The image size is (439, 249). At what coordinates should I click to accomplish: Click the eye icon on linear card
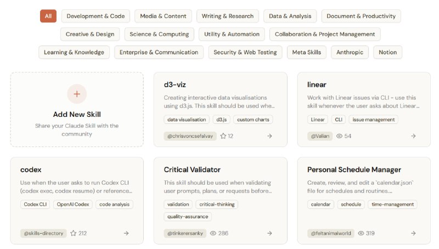coord(339,136)
